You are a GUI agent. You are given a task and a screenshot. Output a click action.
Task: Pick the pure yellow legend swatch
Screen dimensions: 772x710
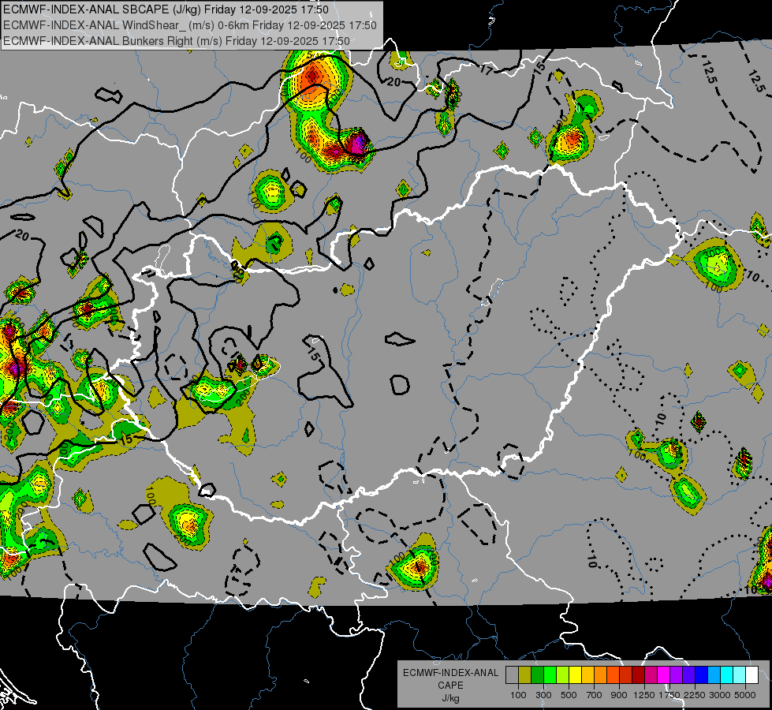coord(575,674)
